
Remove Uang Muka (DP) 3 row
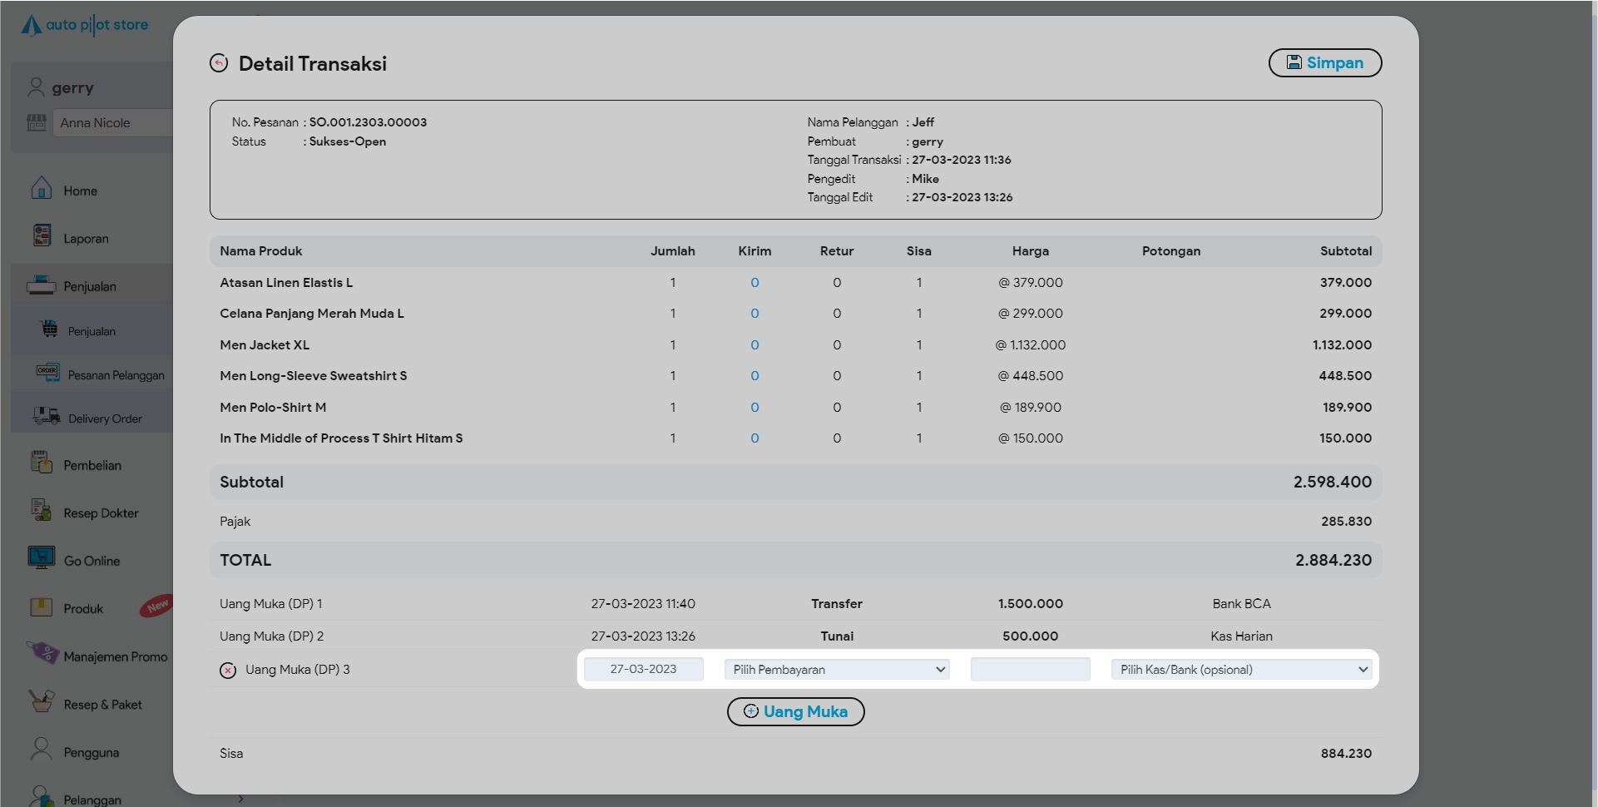tap(228, 671)
